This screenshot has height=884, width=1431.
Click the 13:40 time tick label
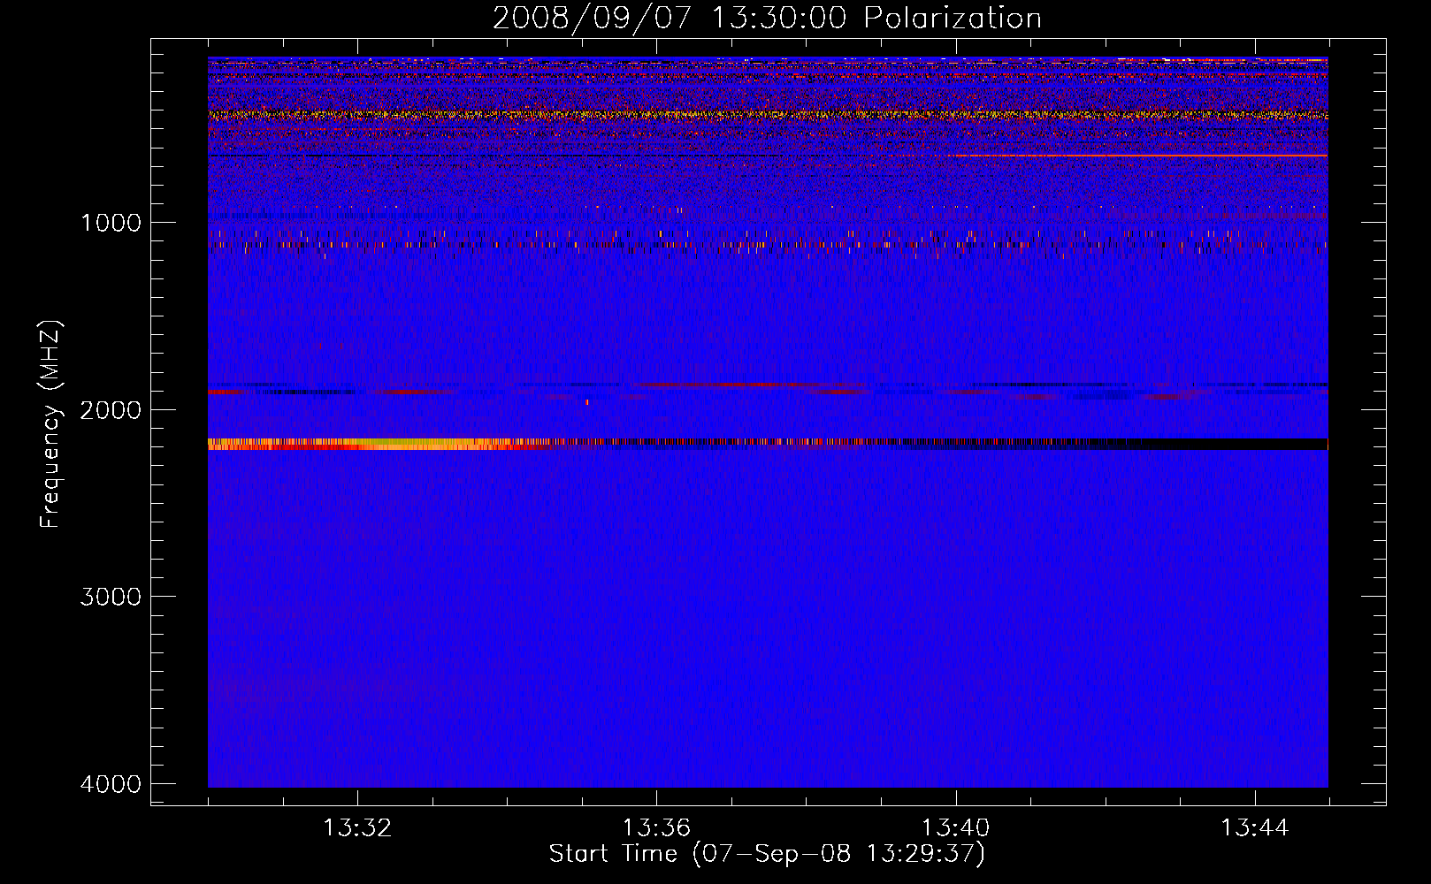click(955, 828)
